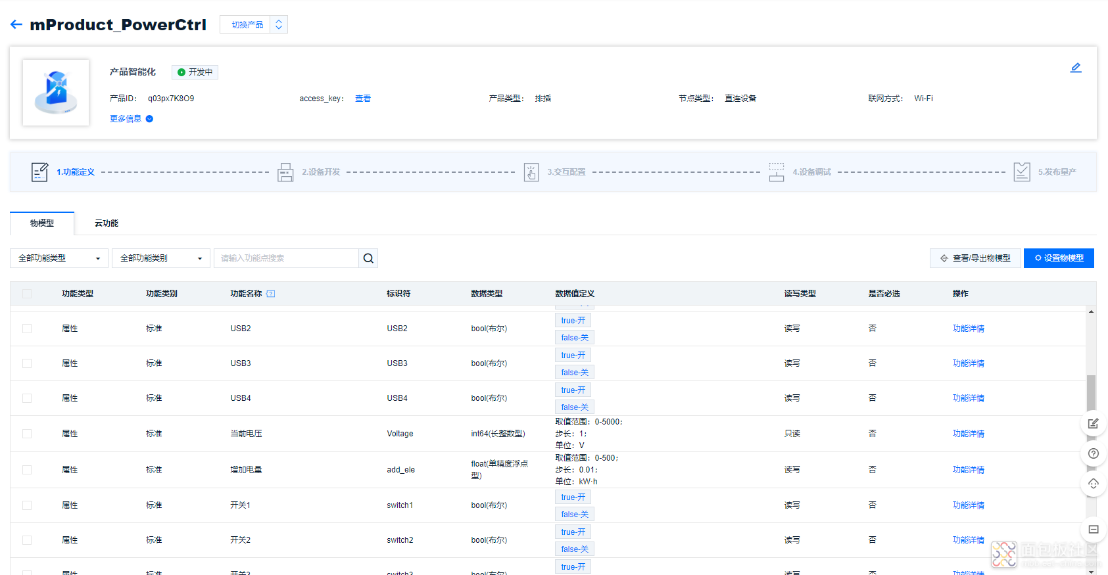Open the 全部功能类型 dropdown

click(x=59, y=258)
